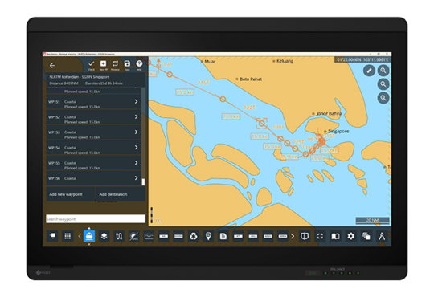Enter fullscreen with the corner brackets icon

tap(320, 236)
